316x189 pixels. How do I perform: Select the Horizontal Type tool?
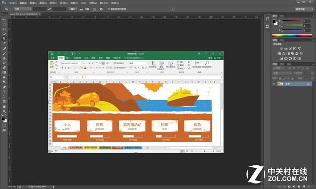[x=4, y=92]
